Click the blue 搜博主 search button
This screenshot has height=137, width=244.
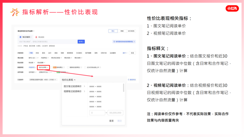click(81, 42)
